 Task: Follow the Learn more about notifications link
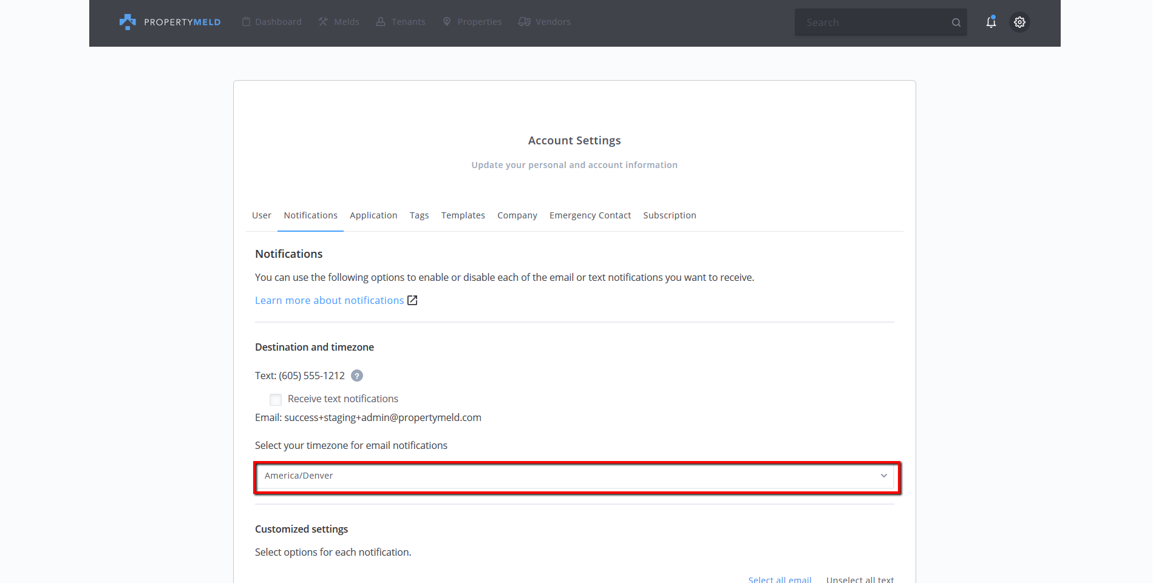[329, 300]
